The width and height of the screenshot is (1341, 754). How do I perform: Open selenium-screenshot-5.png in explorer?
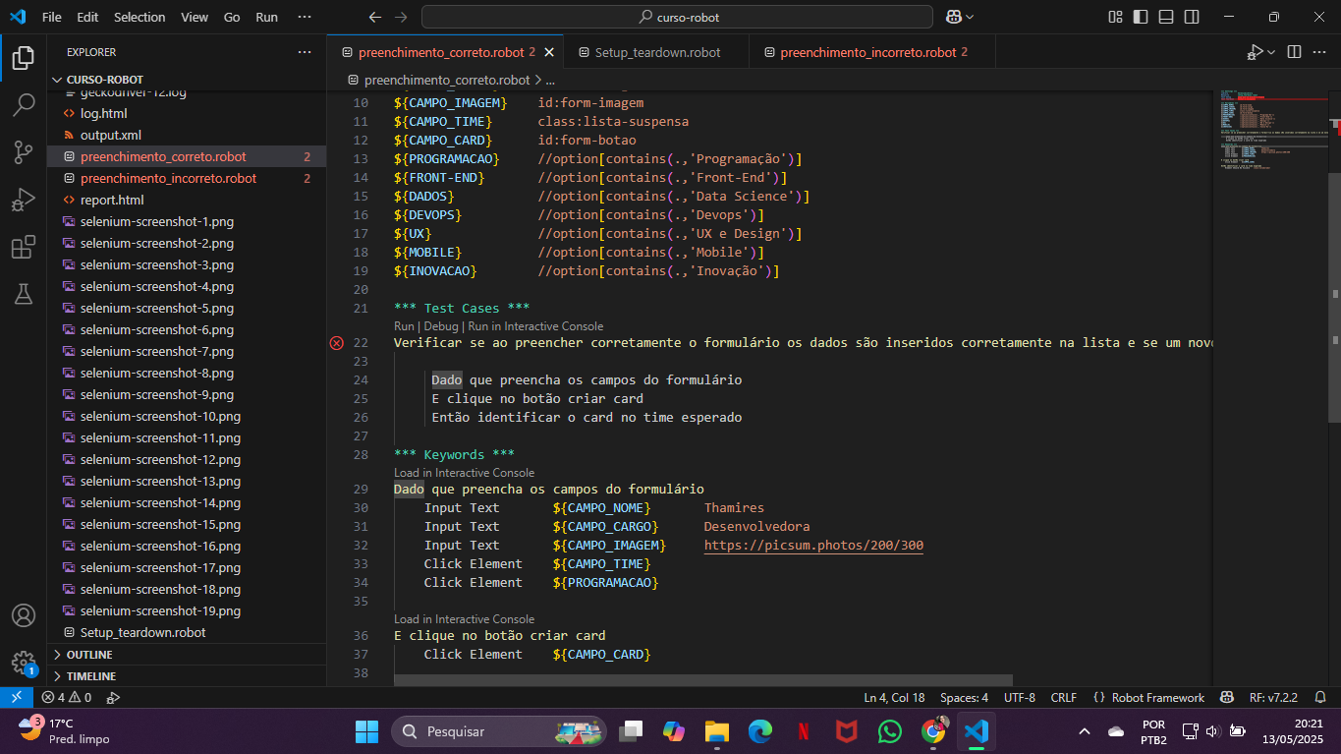[156, 309]
